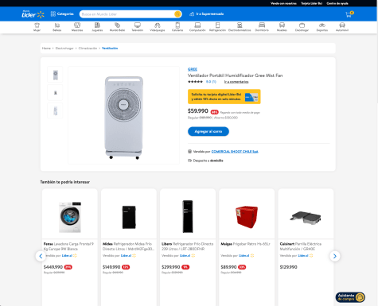Viewport: 378px width, 306px height.
Task: Click the Maigas Frigobar Retro title
Action: [x=246, y=244]
